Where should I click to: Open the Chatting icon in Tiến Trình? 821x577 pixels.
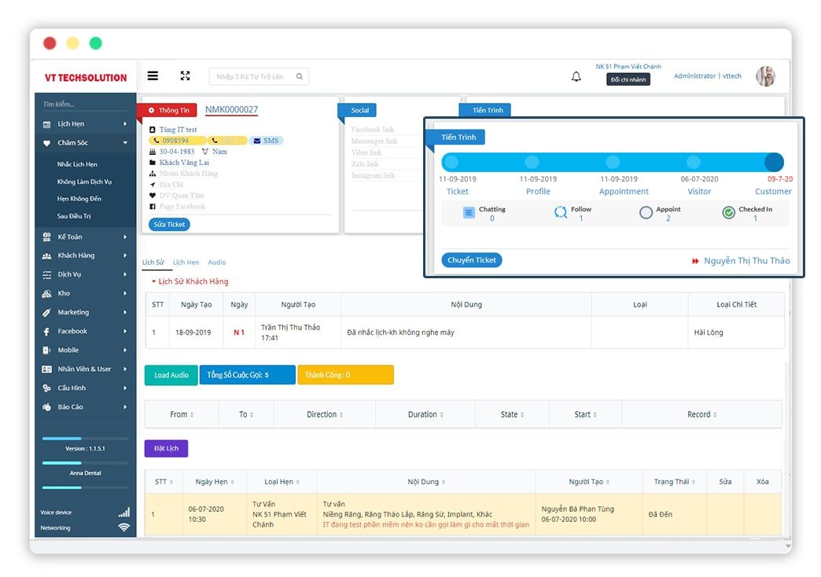[469, 212]
